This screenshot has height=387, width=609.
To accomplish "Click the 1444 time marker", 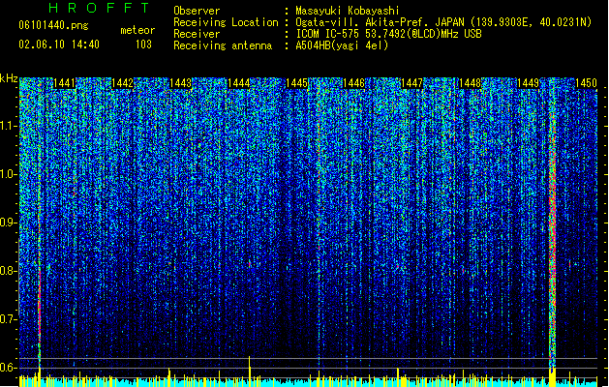I will 238,83.
